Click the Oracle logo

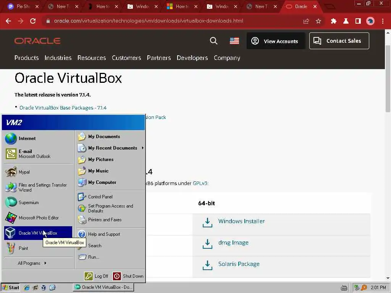pos(37,41)
